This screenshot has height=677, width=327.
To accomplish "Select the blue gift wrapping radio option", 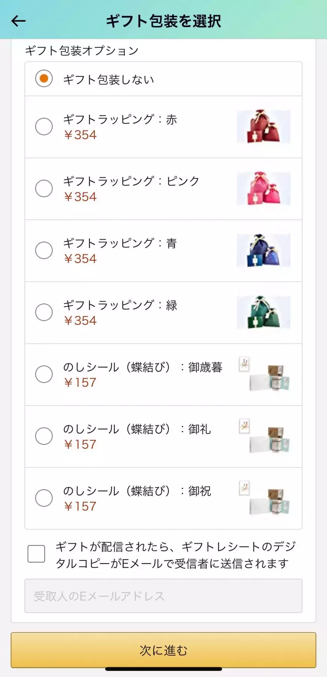I will 44,250.
